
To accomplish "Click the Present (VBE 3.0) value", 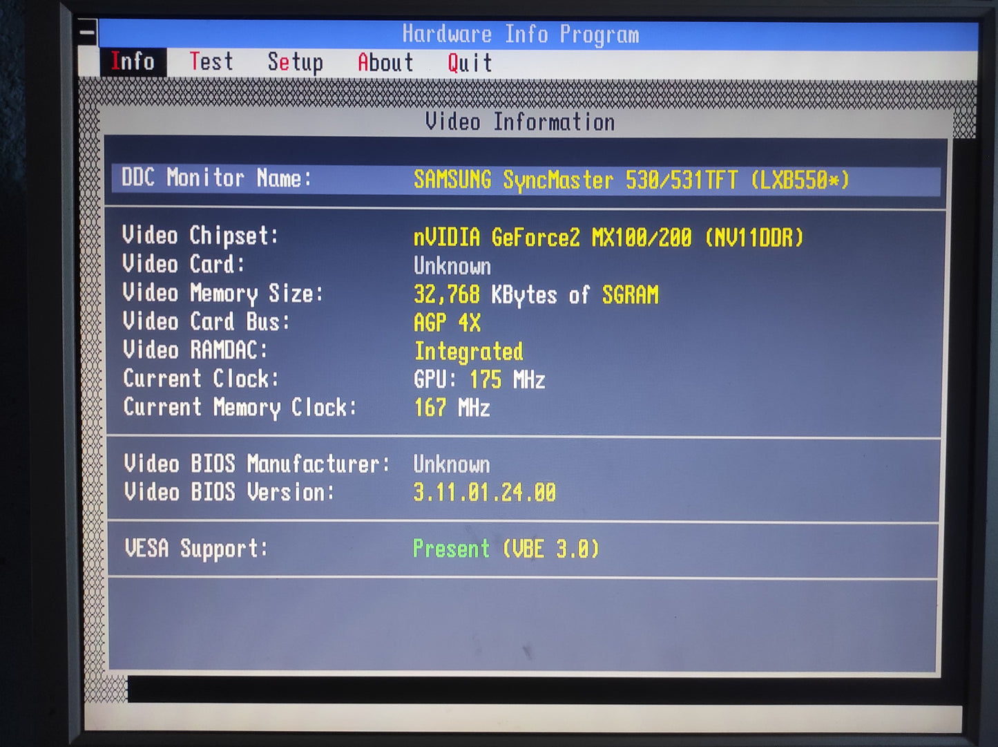I will (506, 549).
